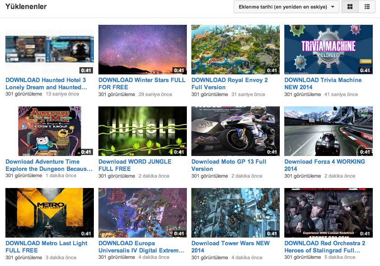This screenshot has width=380, height=266.
Task: Click '301 görüntüleme' under Moto GP 13
Action: tap(209, 176)
